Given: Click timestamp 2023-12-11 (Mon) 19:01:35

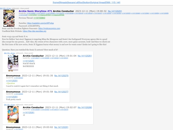Looking at the screenshot, I should pyautogui.click(x=37, y=76).
